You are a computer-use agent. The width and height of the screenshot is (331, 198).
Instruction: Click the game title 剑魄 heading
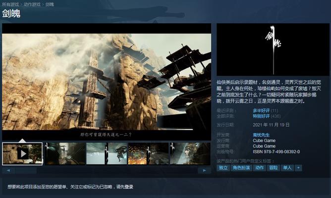(x=11, y=14)
